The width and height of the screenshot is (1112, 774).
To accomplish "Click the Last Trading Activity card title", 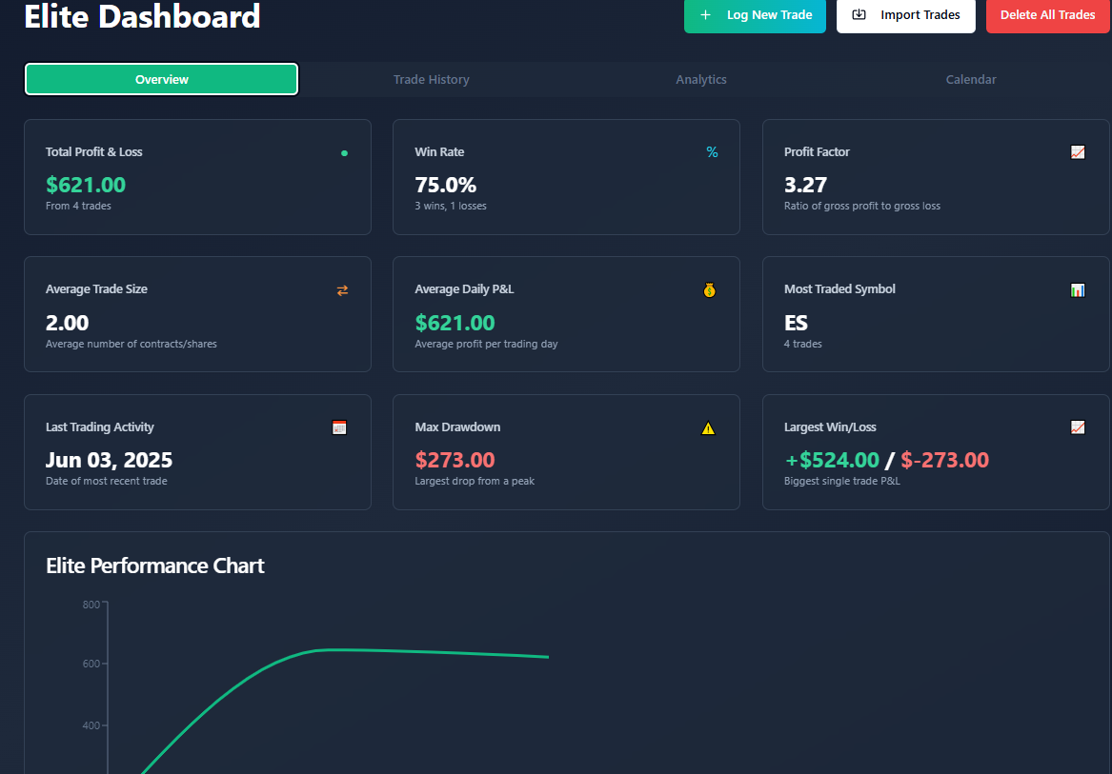I will click(99, 427).
